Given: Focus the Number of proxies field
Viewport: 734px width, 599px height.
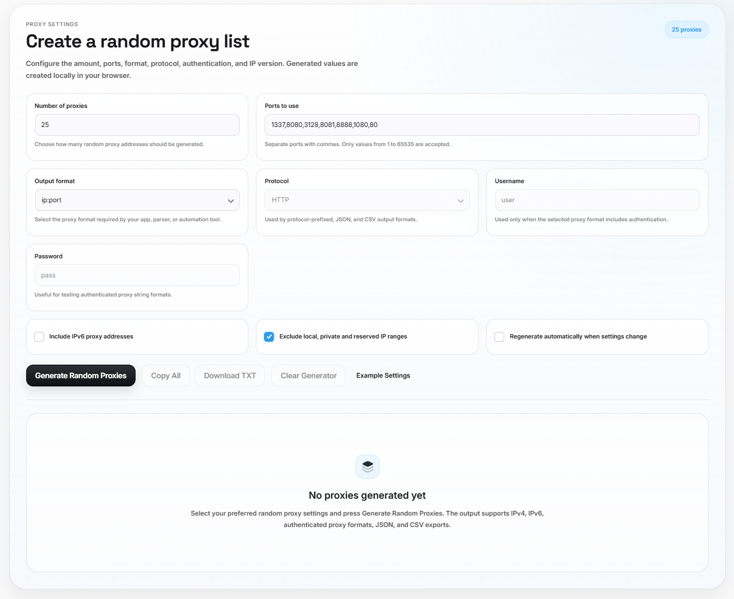Looking at the screenshot, I should pyautogui.click(x=137, y=125).
